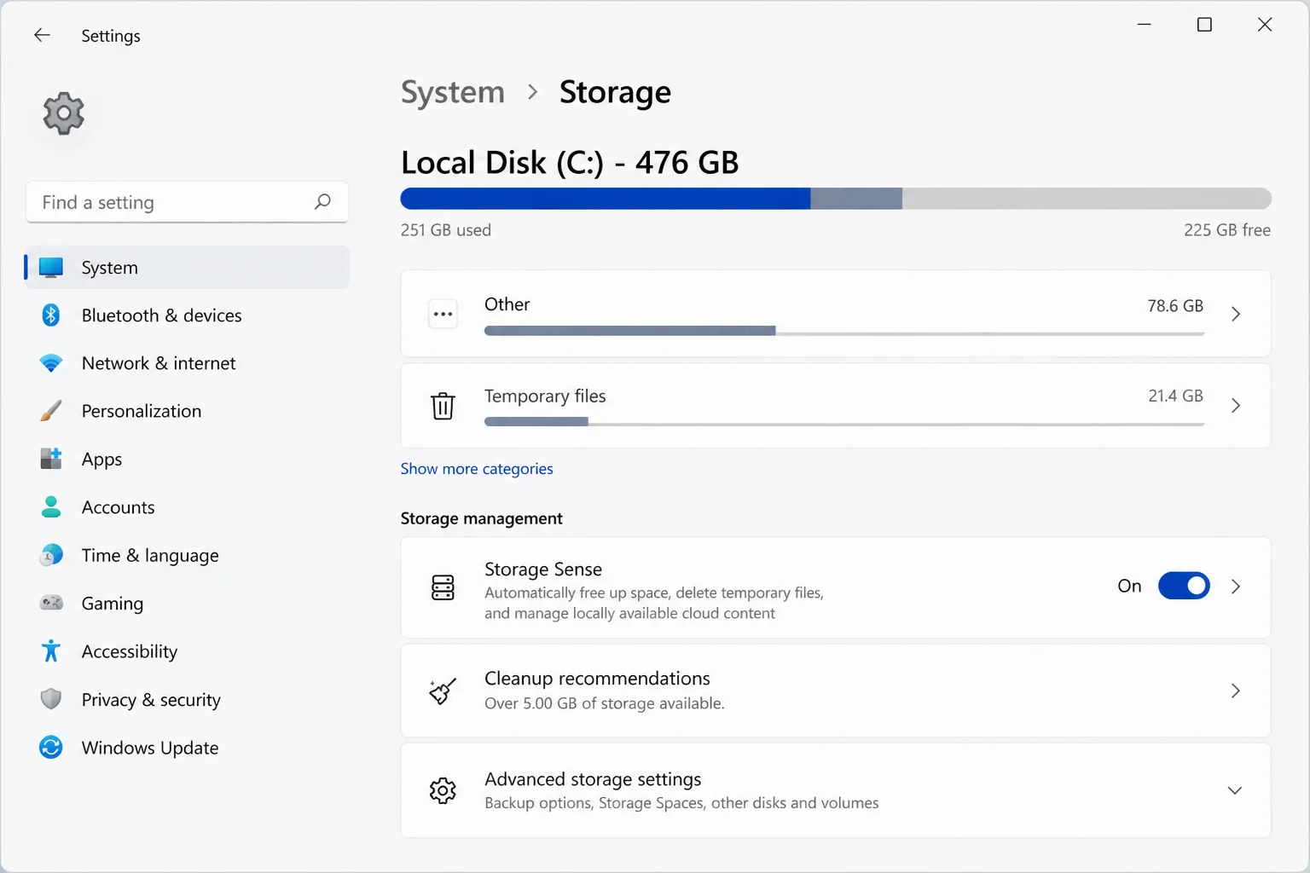Open Cleanup recommendations title
Screen dimensions: 1310x873
597,679
